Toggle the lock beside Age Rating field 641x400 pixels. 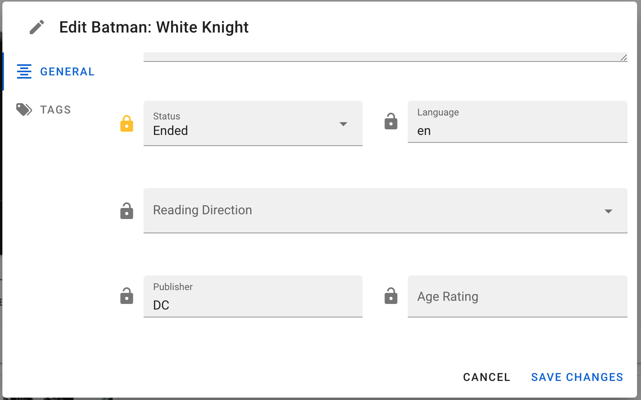pos(391,296)
